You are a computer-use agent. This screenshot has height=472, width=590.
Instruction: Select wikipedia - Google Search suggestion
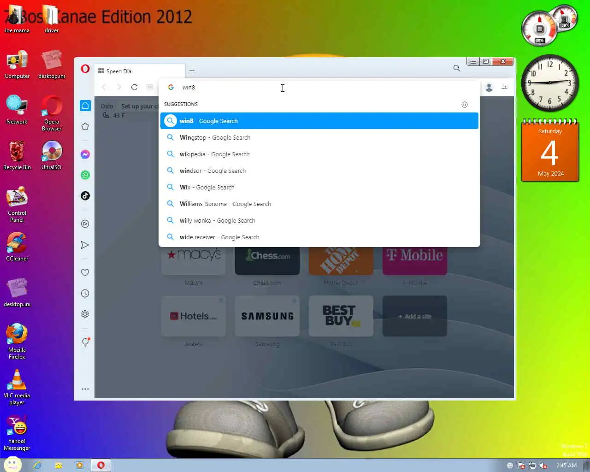click(319, 154)
